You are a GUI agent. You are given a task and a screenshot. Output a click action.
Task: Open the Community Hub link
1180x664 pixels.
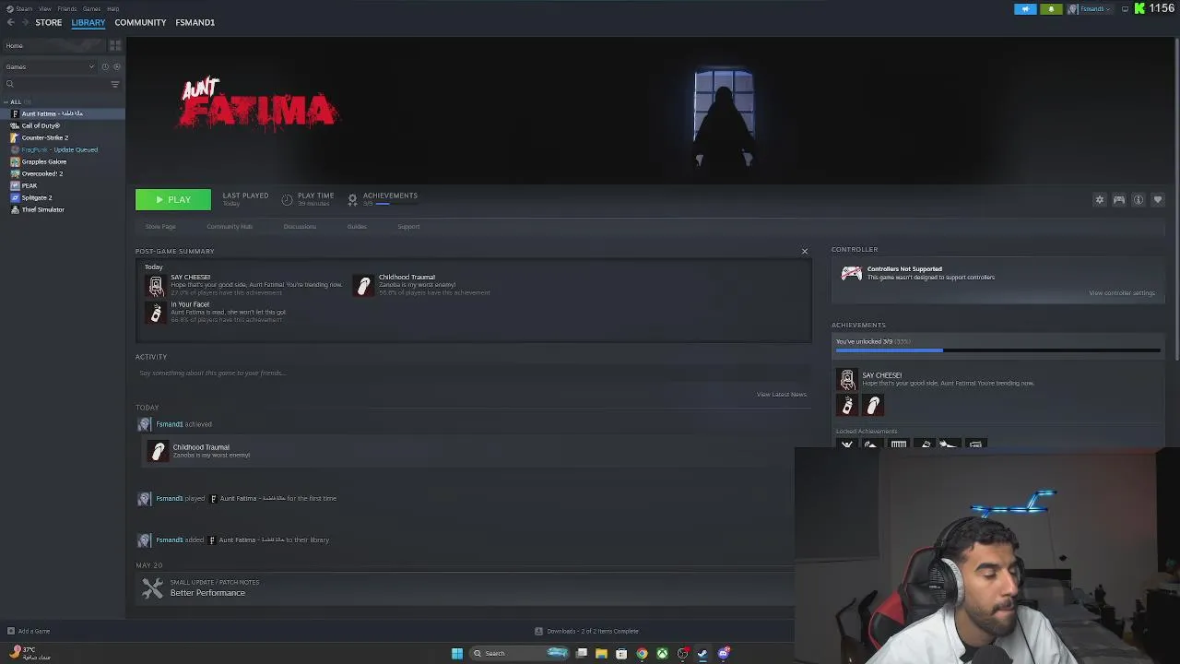(x=230, y=227)
